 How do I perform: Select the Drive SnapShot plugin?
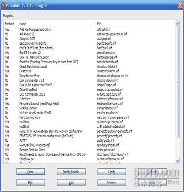tap(89, 90)
